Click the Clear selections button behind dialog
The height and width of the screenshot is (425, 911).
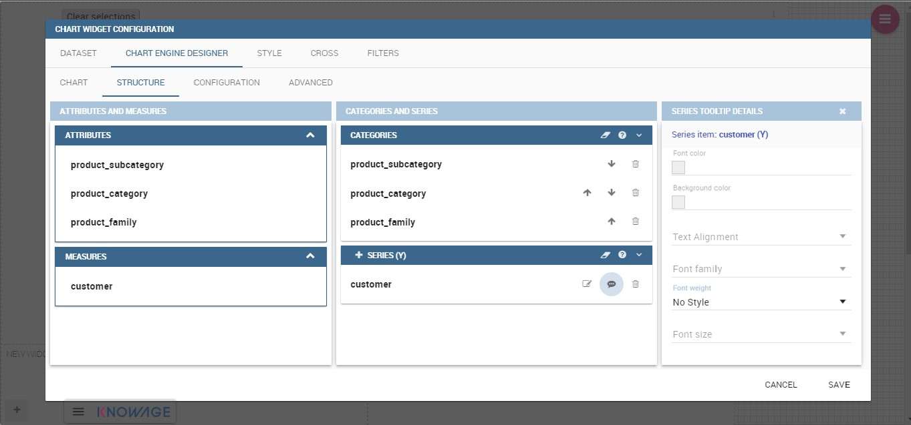click(x=101, y=15)
